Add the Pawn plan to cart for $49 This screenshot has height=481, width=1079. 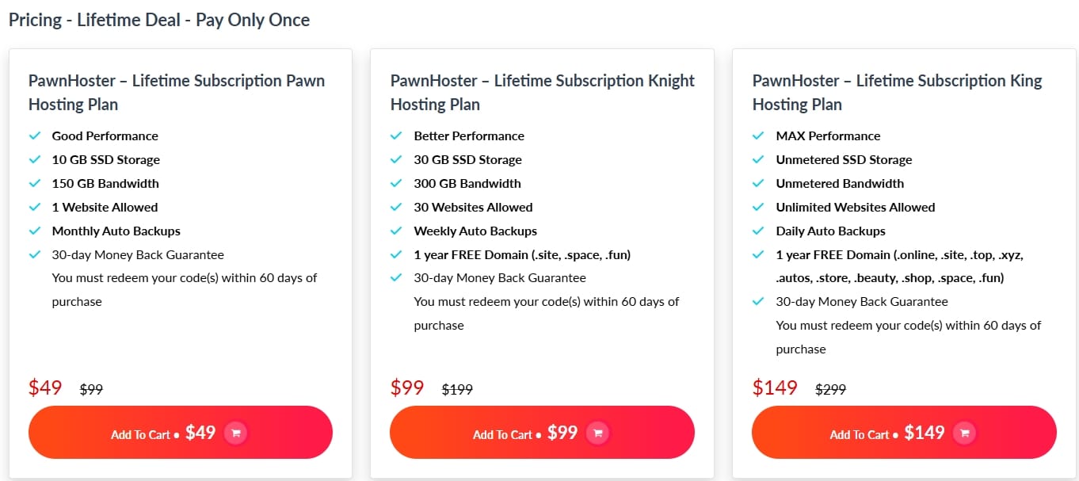coord(181,433)
